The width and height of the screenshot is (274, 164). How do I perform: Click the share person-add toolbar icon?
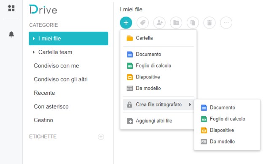coord(159,23)
